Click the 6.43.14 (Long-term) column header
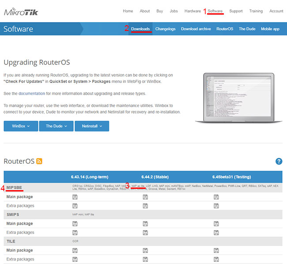This screenshot has height=264, width=287. 90,177
